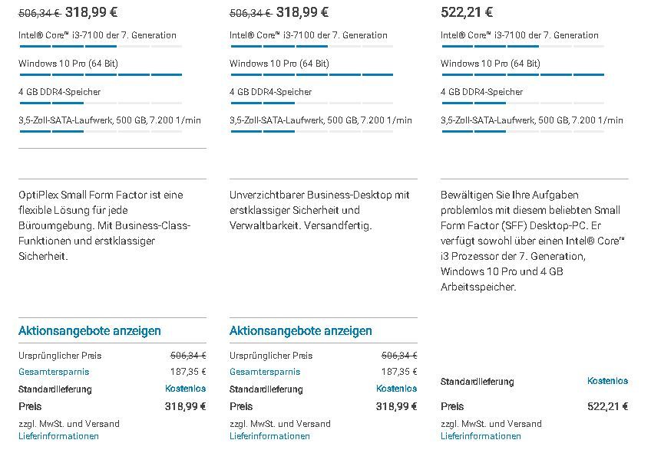Click the OptiPlex Small Form Factor description text
This screenshot has width=651, height=476.
coord(105,225)
